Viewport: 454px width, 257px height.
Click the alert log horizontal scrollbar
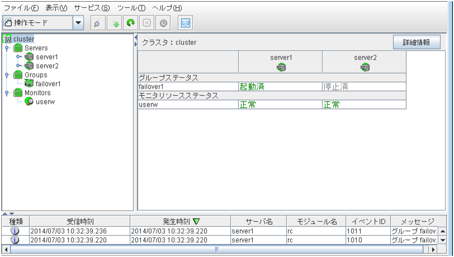pyautogui.click(x=216, y=249)
